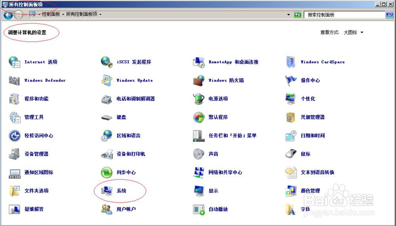
Task: Click the Windows Update icon
Action: pyautogui.click(x=107, y=80)
